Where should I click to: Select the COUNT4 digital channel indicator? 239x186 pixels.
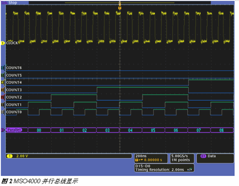(3, 82)
